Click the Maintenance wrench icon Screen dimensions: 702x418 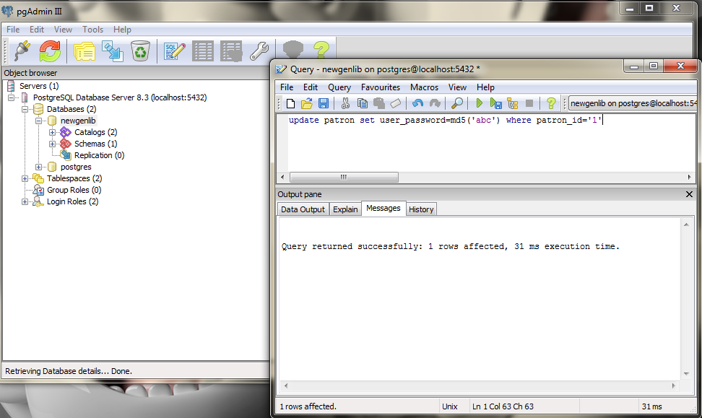point(259,51)
